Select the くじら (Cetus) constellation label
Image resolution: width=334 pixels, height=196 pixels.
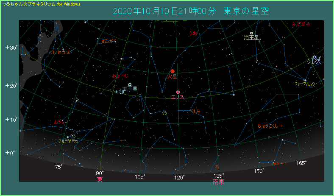click(195, 112)
